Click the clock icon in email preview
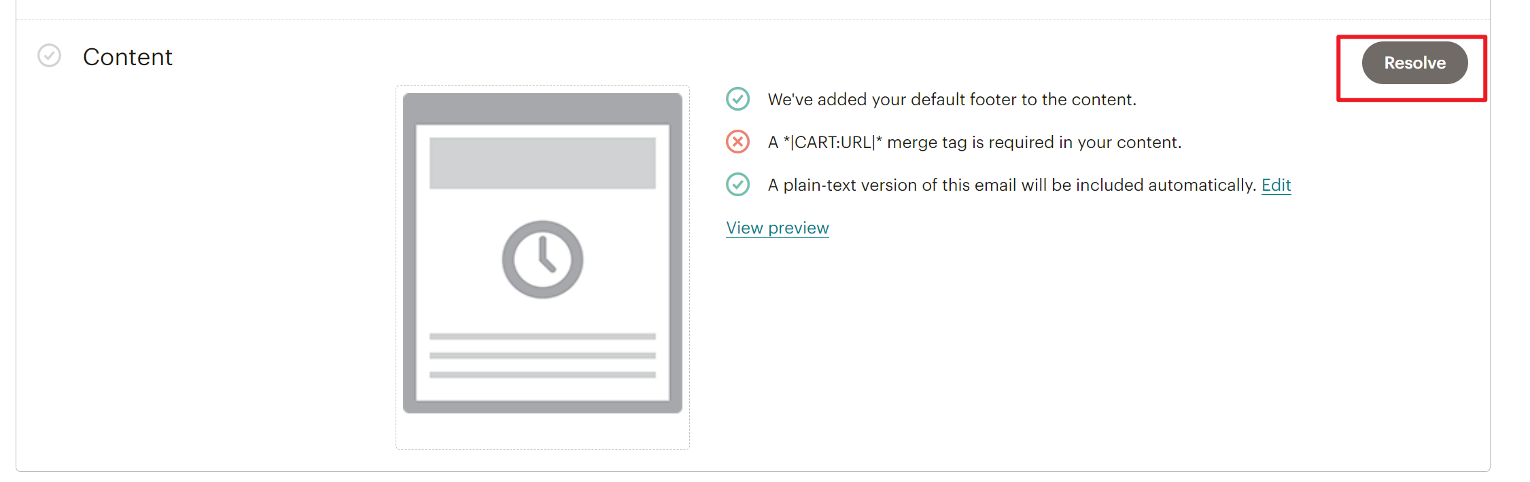Viewport: 1530px width, 482px height. [x=542, y=259]
